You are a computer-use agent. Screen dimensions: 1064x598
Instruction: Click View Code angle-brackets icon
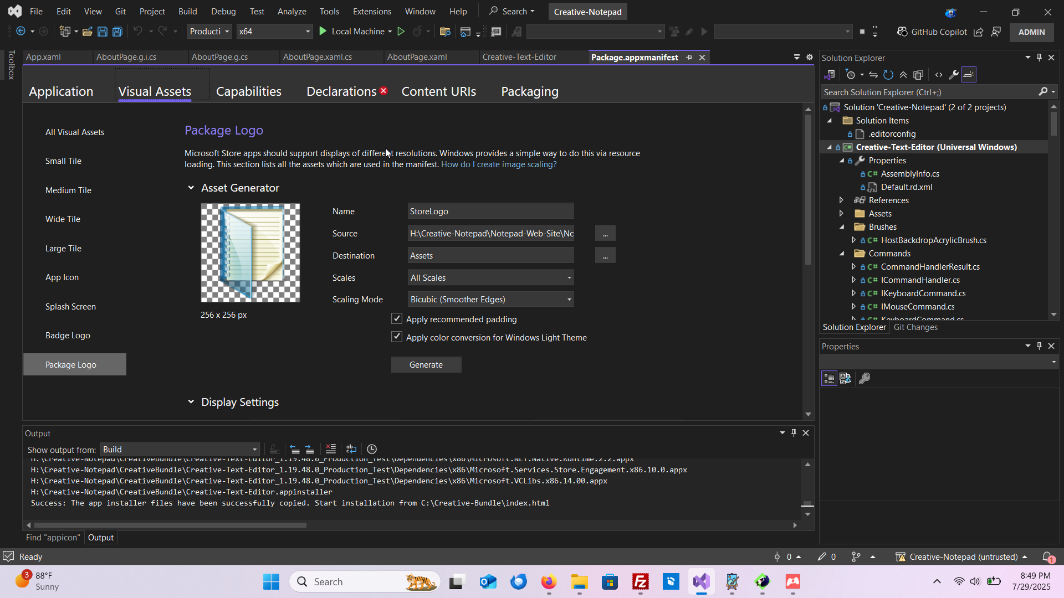click(939, 75)
